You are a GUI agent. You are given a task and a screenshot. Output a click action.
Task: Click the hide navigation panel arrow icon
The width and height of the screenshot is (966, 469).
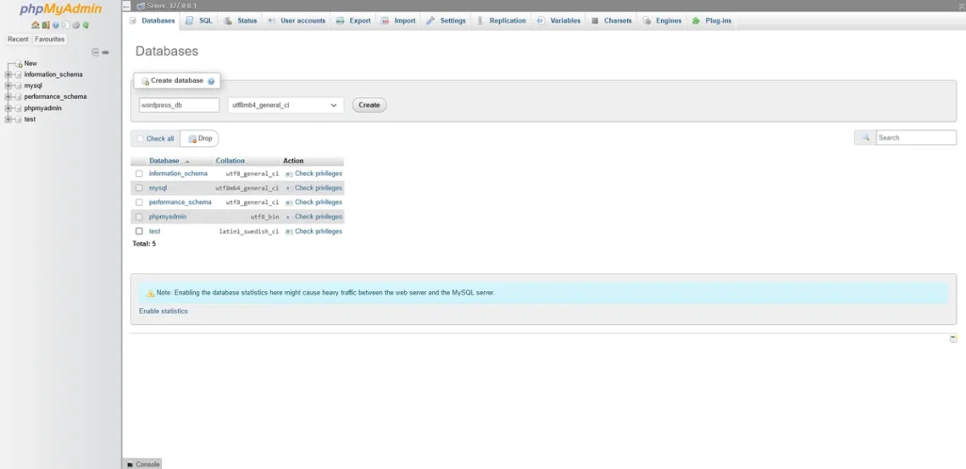pyautogui.click(x=126, y=6)
